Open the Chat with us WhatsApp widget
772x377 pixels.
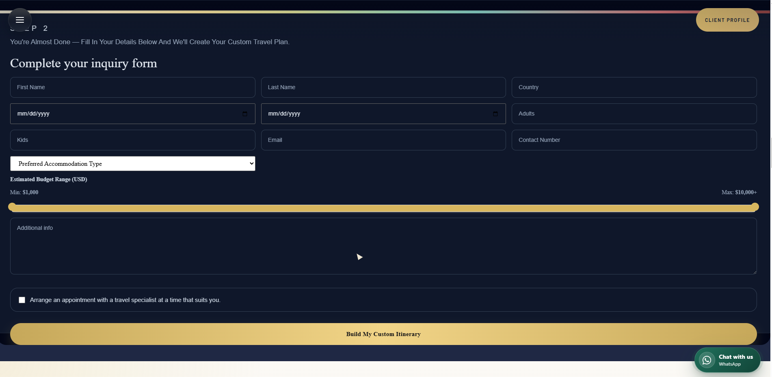(x=727, y=360)
